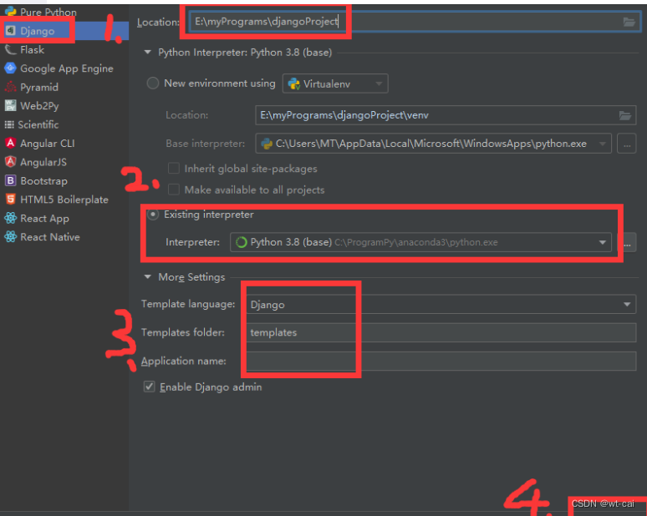Image resolution: width=647 pixels, height=516 pixels.
Task: Click the React Native list label
Action: click(x=50, y=237)
